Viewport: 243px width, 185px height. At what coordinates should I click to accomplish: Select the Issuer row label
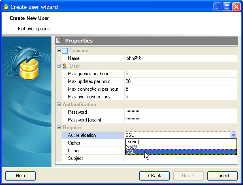74,151
